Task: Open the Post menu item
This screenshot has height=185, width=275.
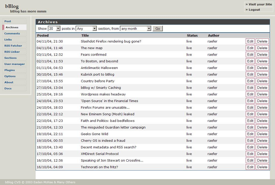Action: click(x=15, y=21)
